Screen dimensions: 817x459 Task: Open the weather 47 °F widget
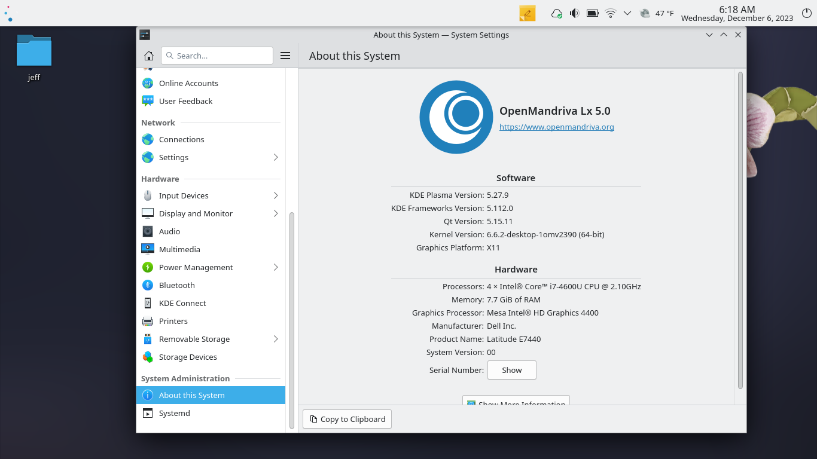pos(657,13)
